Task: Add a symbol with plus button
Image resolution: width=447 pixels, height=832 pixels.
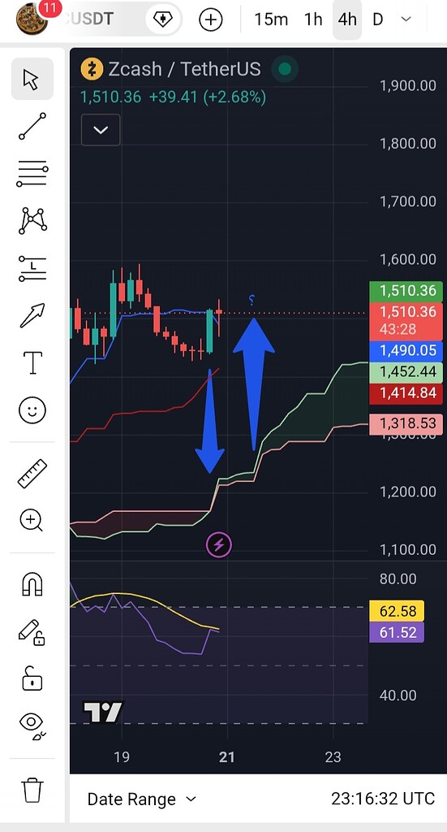Action: (x=210, y=20)
